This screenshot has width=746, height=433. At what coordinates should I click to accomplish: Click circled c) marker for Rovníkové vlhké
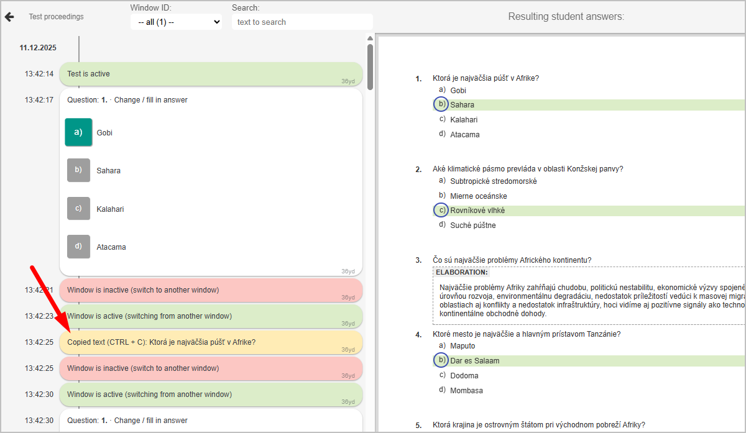coord(441,211)
